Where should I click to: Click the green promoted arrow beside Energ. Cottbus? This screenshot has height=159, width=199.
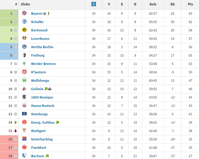click(x=57, y=122)
